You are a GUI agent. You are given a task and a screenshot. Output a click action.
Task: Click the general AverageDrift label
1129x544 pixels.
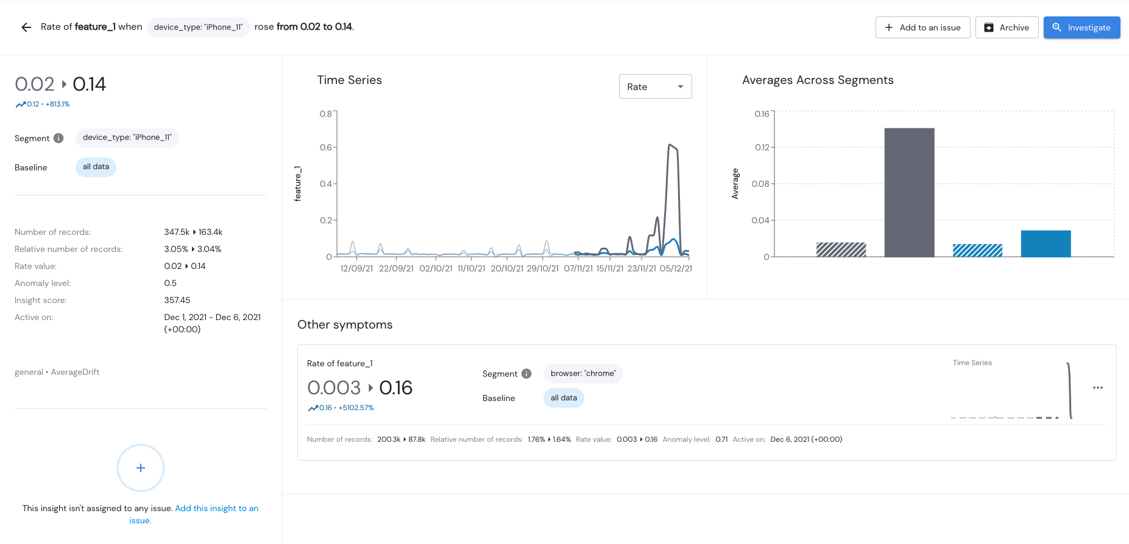[57, 372]
